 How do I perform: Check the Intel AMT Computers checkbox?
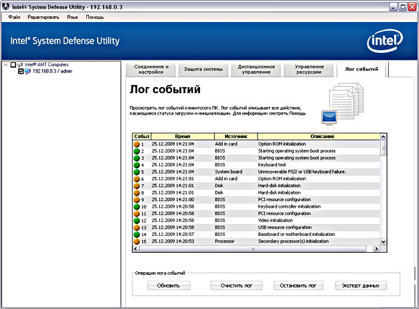13,64
